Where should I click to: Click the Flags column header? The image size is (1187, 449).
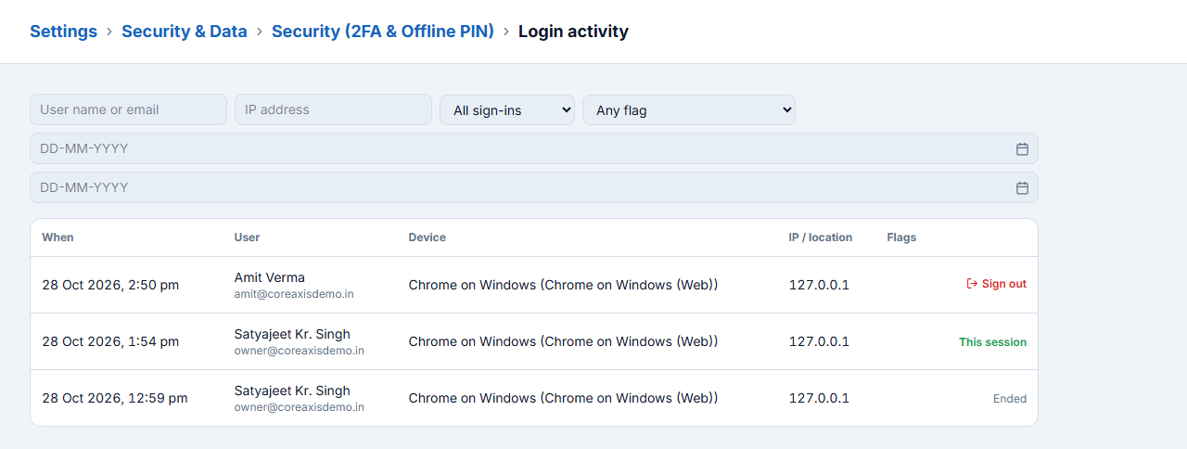[901, 237]
